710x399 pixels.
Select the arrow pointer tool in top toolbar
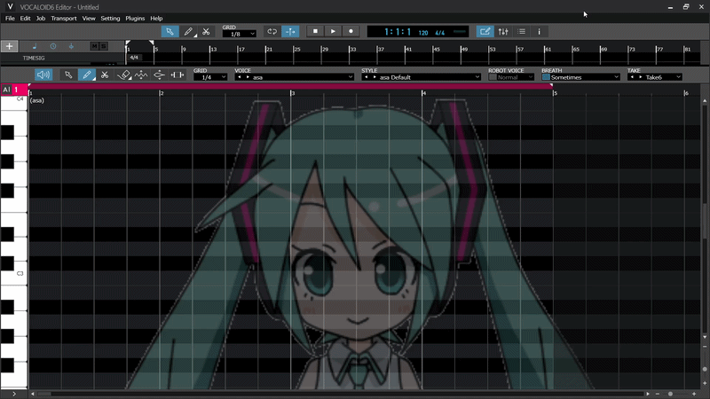click(170, 31)
